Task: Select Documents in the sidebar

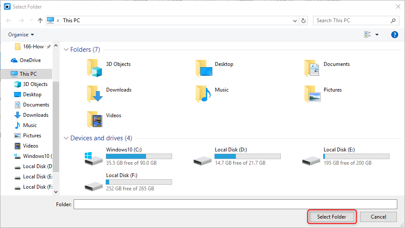Action: pos(32,105)
